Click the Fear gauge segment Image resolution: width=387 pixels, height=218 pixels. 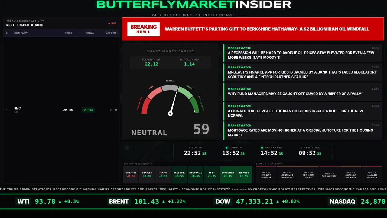point(154,92)
